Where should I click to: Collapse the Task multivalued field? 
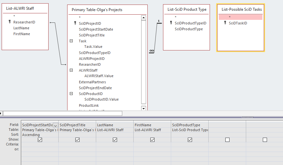point(71,41)
